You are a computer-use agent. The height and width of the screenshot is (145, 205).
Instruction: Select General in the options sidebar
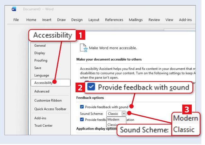pos(40,45)
